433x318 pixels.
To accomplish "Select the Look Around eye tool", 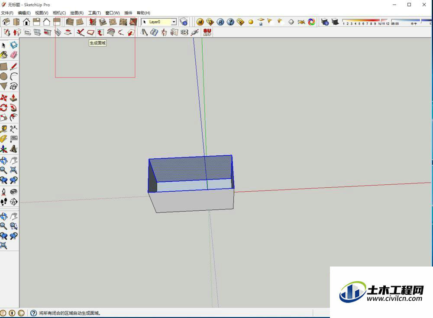I will (13, 192).
